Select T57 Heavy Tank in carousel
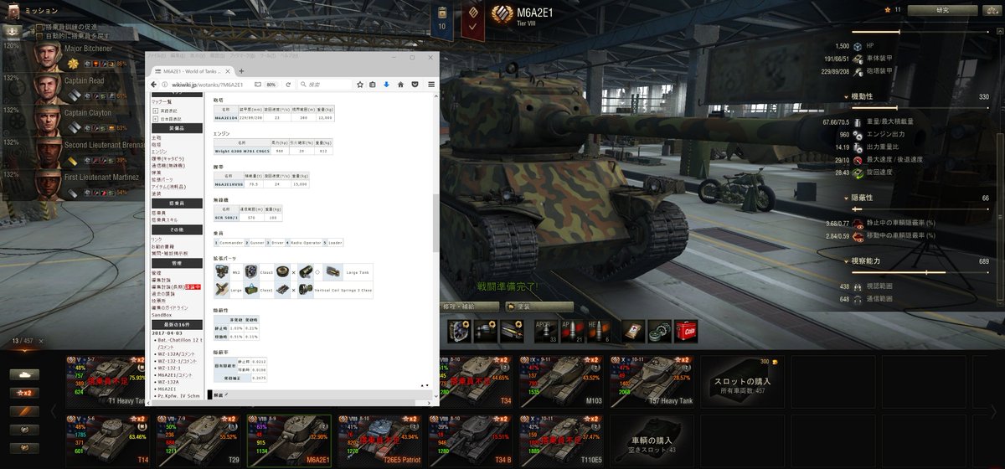 coord(652,383)
